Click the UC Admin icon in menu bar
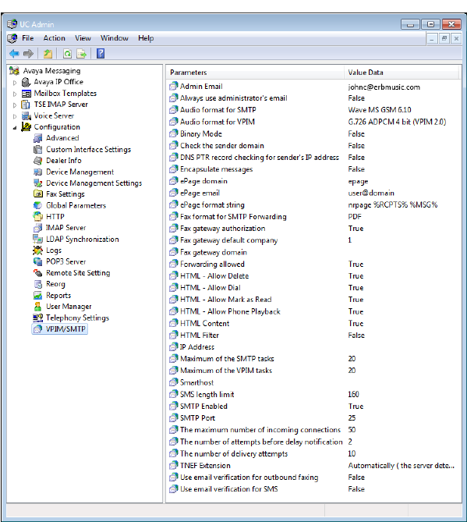This screenshot has width=467, height=522. [x=12, y=38]
